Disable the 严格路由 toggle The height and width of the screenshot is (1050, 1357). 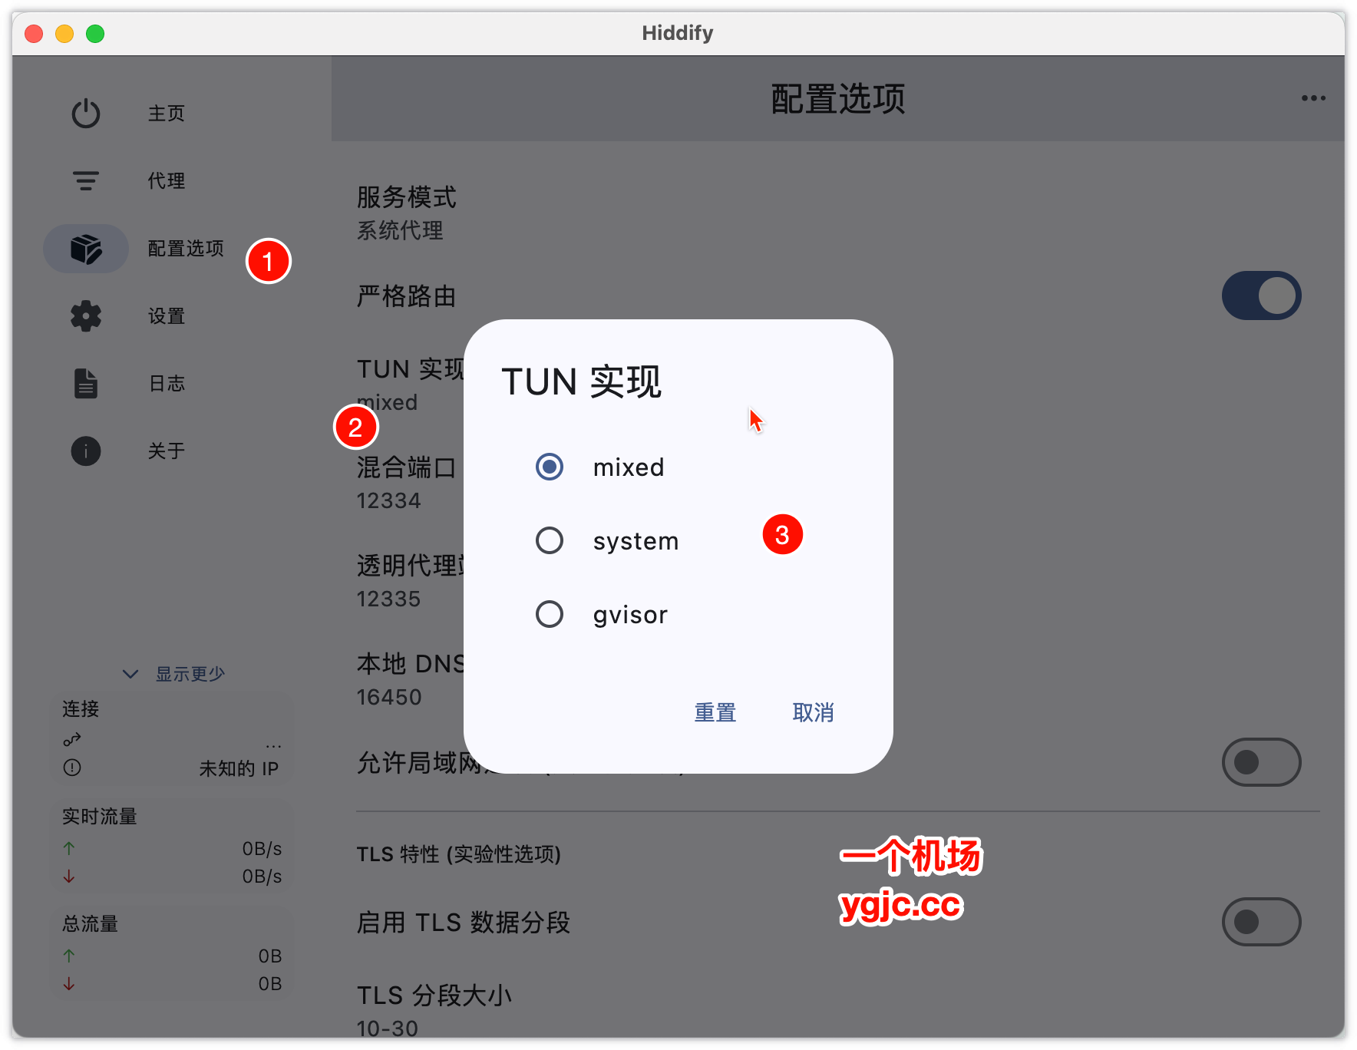point(1261,296)
